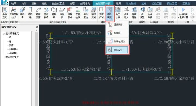The image size is (196, 106).
Task: Expand arrow under 模型简图 button
Action: (x=166, y=20)
